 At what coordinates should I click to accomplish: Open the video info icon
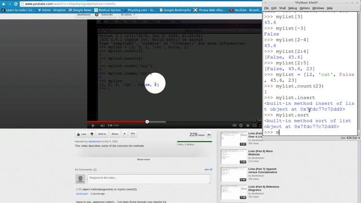(x=248, y=125)
